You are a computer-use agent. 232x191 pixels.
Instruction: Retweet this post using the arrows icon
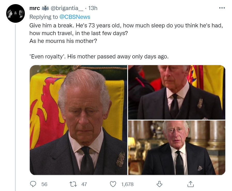coord(73,184)
